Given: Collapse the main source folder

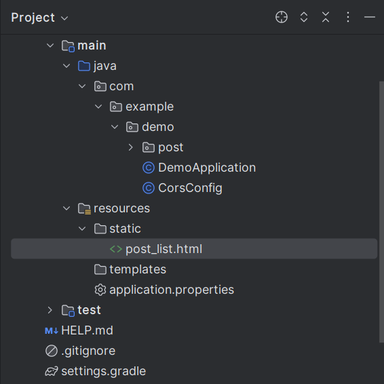Looking at the screenshot, I should pyautogui.click(x=50, y=45).
